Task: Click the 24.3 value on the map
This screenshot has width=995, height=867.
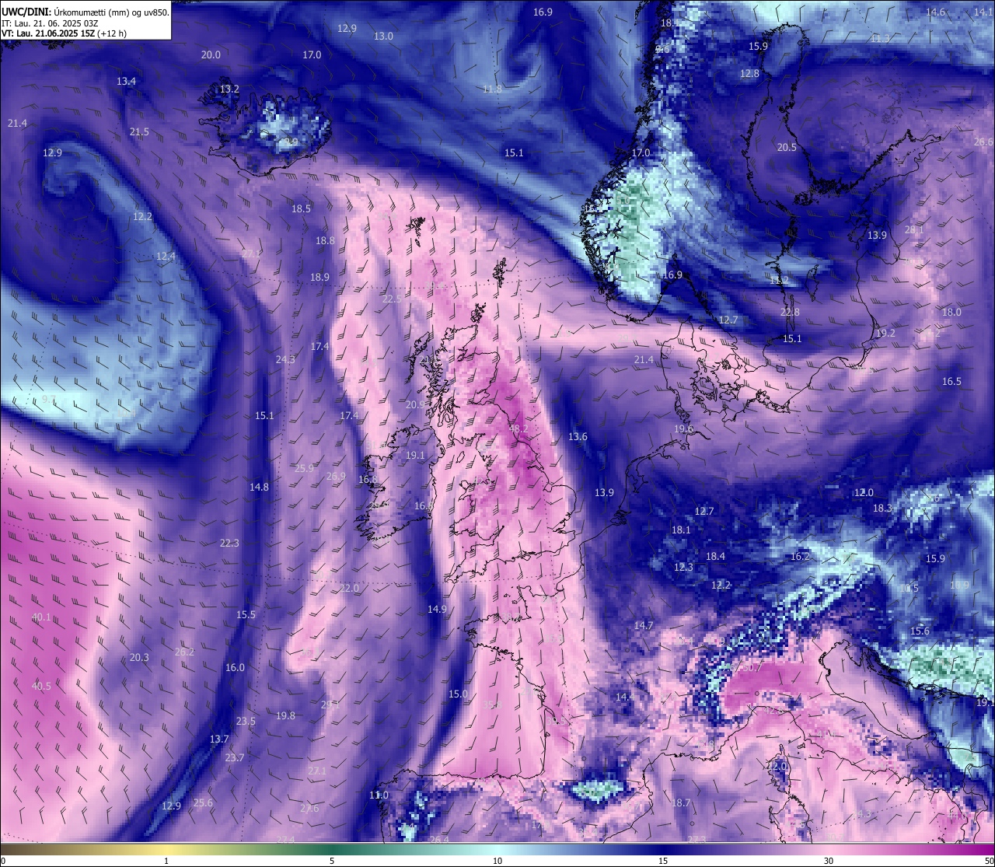Action: [285, 359]
